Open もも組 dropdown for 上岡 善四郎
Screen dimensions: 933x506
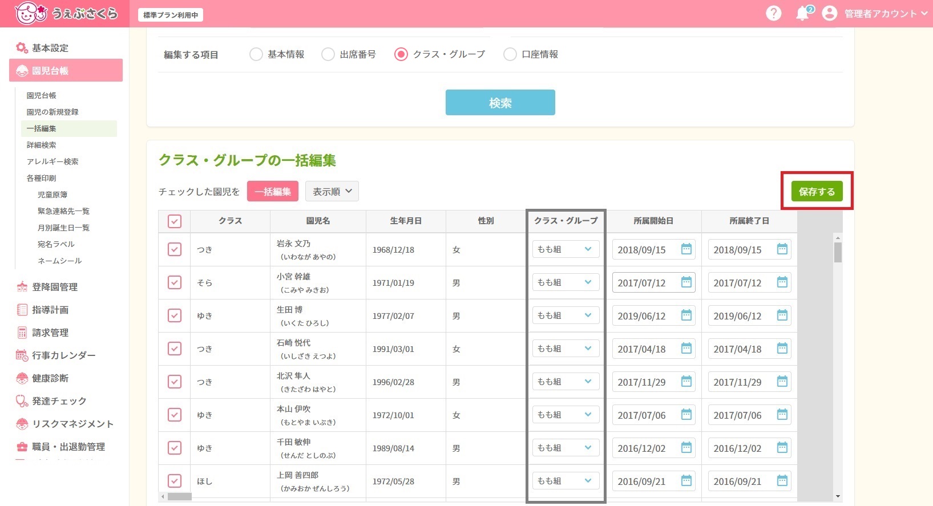[x=566, y=481]
